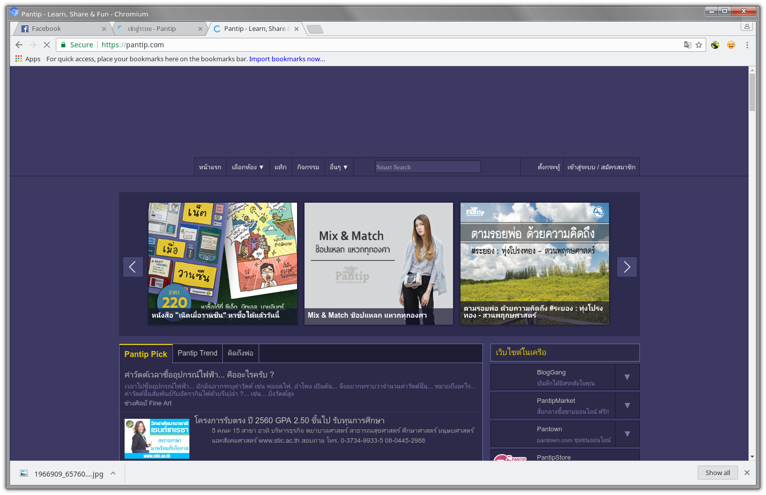Open the โครงการรับตรง ปี 2560 ad title

point(290,420)
